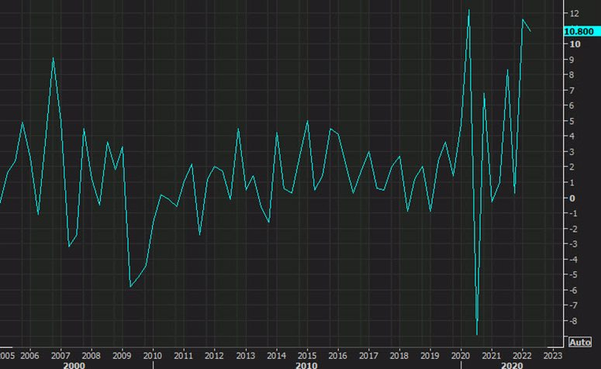Click the 2019 year label on axis
Viewport: 601px width, 369px height.
click(x=430, y=356)
